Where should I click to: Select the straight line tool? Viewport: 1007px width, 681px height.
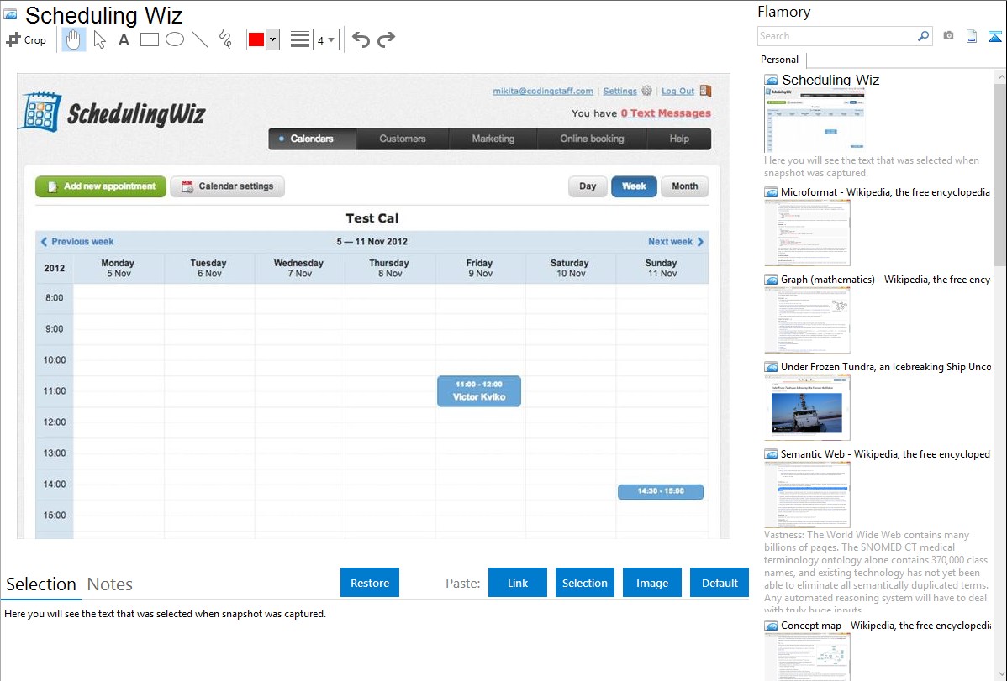point(200,39)
